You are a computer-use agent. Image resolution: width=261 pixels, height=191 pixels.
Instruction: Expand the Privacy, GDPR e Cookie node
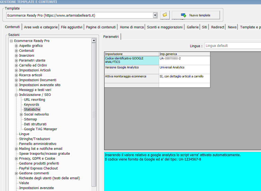point(16,159)
